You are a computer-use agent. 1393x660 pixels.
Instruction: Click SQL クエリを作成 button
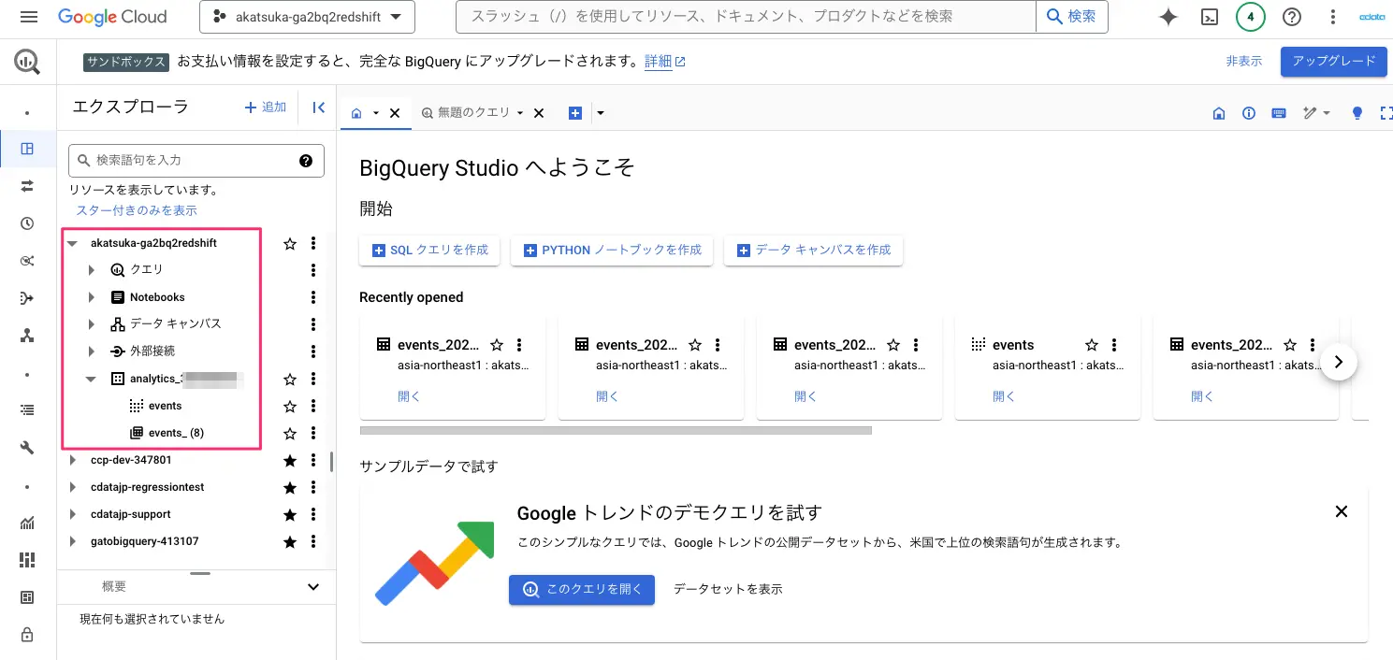[x=429, y=251]
